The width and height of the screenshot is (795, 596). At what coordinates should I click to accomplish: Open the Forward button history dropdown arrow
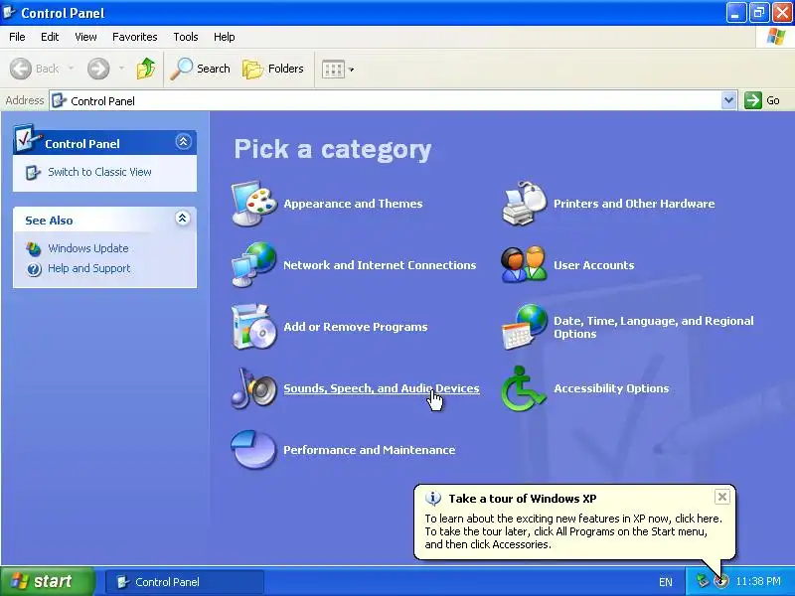[x=121, y=68]
